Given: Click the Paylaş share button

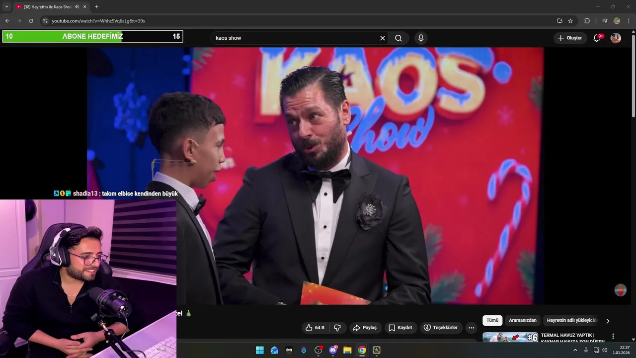Looking at the screenshot, I should click(365, 328).
